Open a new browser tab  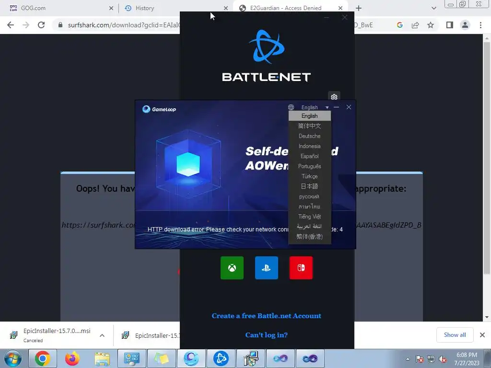(359, 8)
